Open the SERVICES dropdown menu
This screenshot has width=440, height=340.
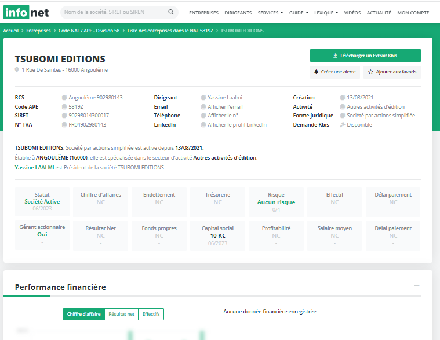click(270, 13)
